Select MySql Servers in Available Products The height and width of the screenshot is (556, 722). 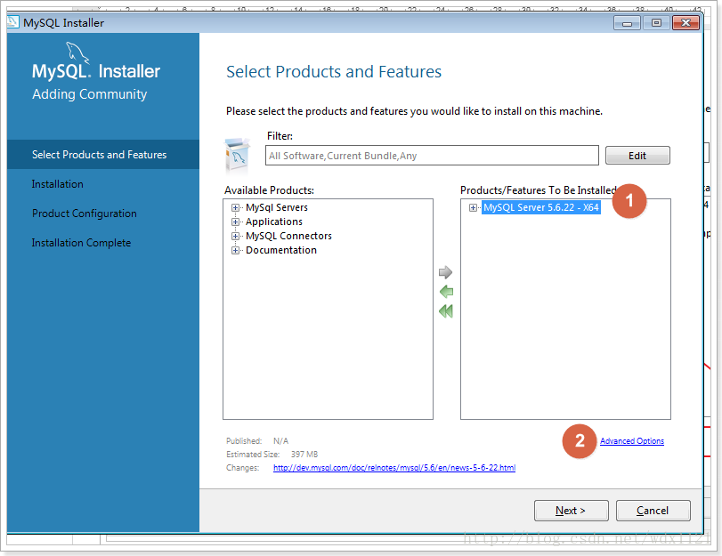[x=277, y=207]
